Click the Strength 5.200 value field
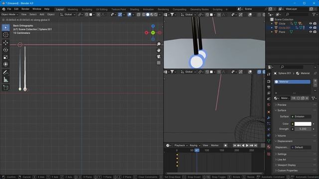This screenshot has width=319, height=179. [303, 129]
